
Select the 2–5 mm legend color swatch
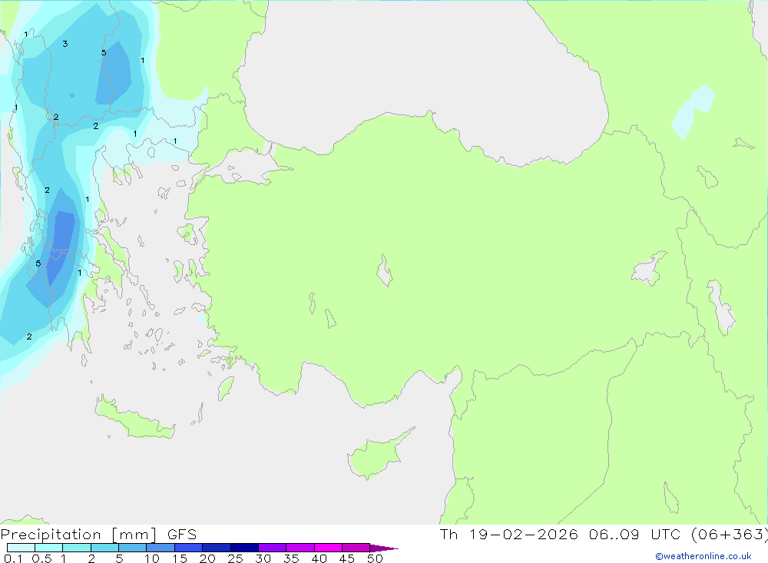[x=104, y=548]
